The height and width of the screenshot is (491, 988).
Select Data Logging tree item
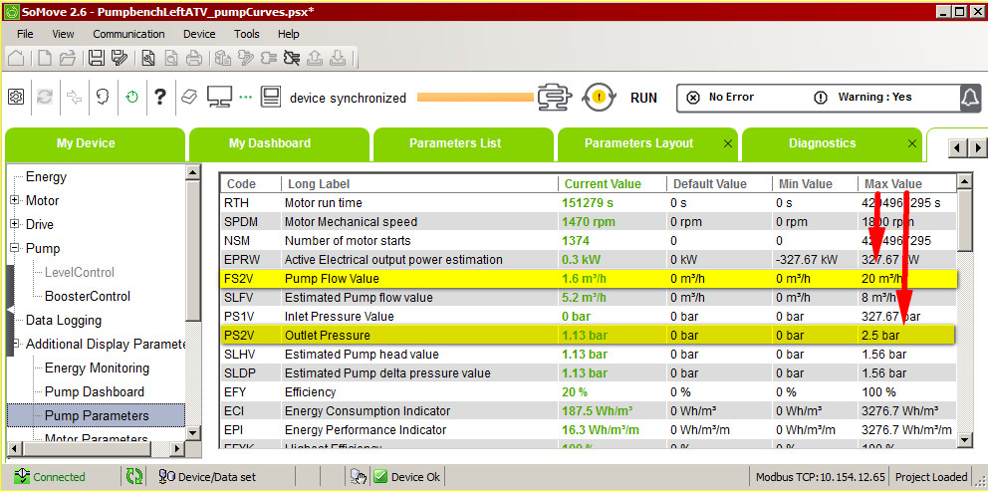pos(64,320)
